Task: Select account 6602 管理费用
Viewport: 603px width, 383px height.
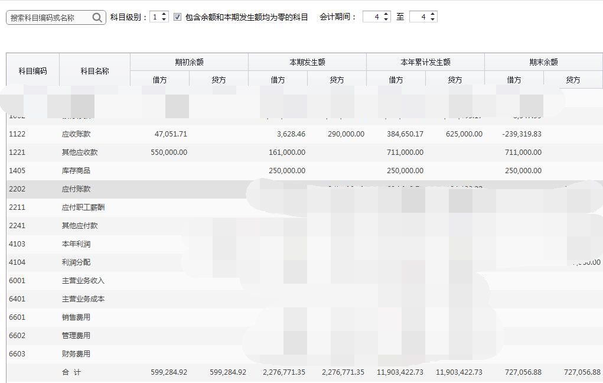Action: coord(18,336)
